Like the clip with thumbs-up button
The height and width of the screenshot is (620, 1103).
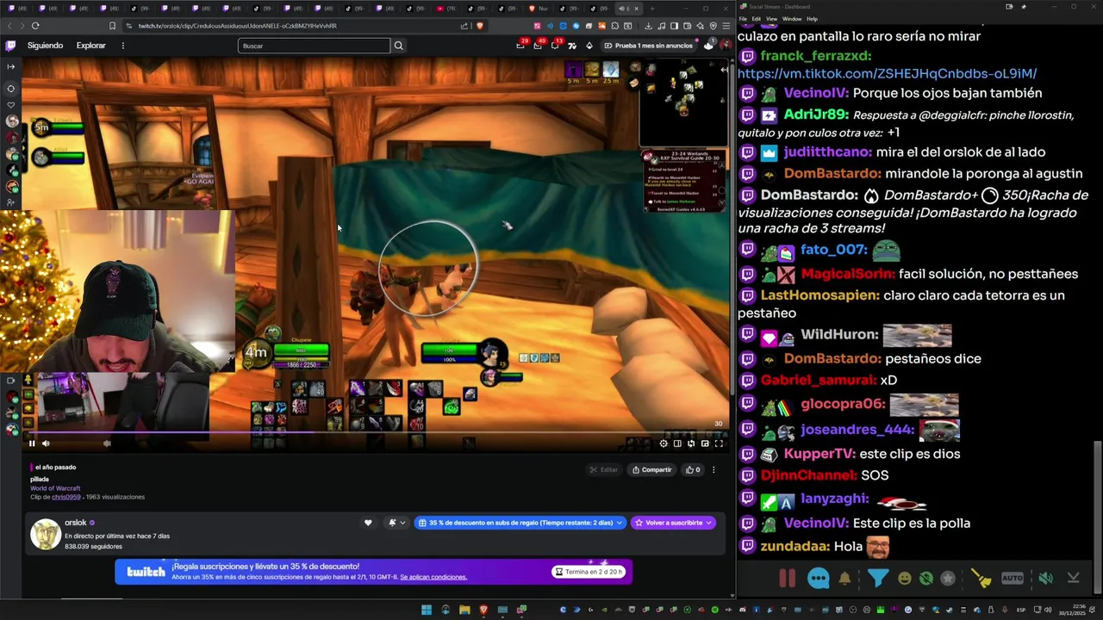click(x=692, y=469)
